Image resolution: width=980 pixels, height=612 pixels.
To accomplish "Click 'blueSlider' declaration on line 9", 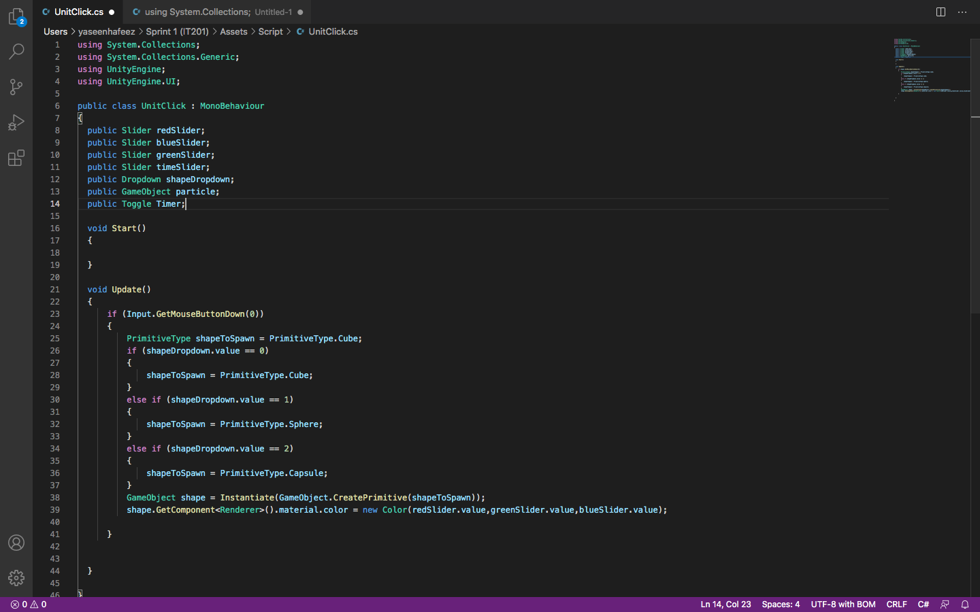I will (180, 143).
